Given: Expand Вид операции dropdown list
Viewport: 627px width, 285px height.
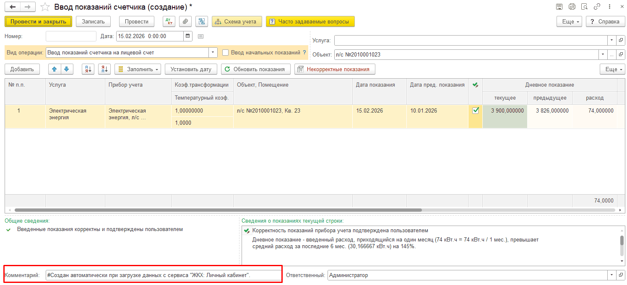Looking at the screenshot, I should point(213,53).
